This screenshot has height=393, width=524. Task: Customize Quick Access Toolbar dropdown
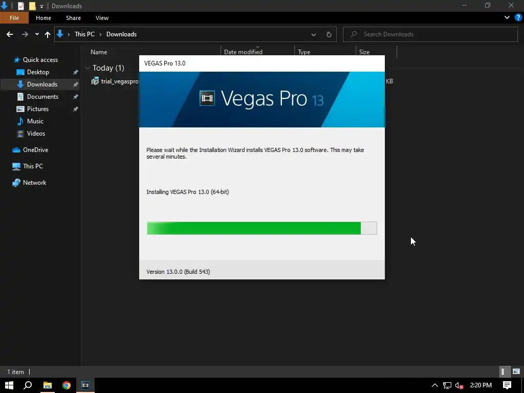[x=41, y=6]
